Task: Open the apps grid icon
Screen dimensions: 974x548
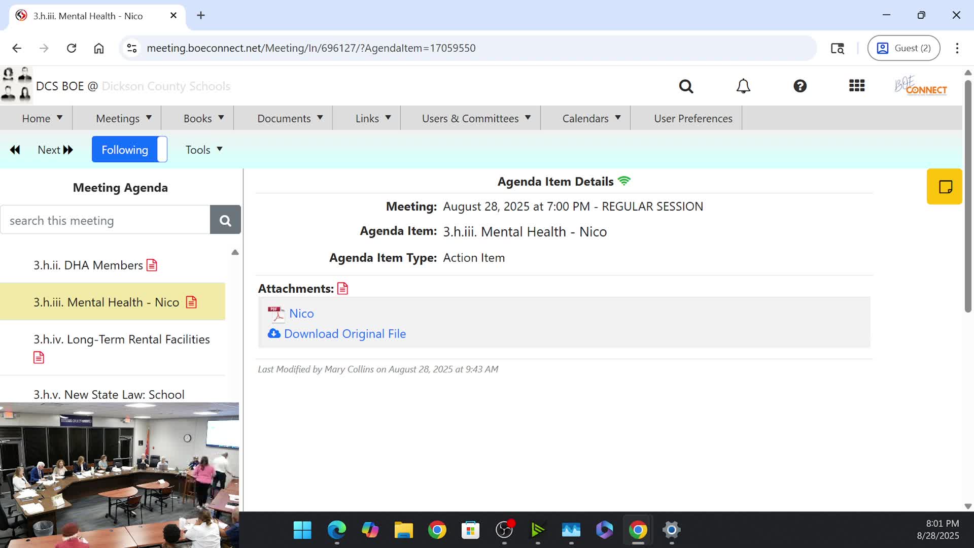Action: [857, 86]
